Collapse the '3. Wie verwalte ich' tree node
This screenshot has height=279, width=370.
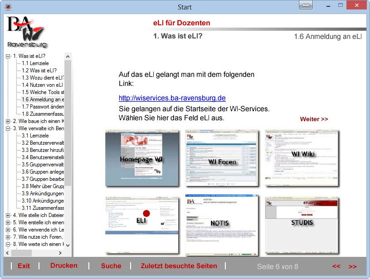pos(8,128)
